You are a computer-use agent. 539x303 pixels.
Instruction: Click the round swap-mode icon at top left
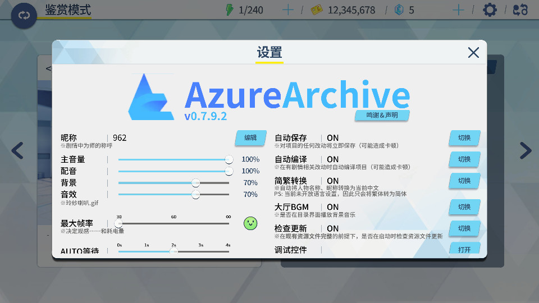pyautogui.click(x=24, y=16)
